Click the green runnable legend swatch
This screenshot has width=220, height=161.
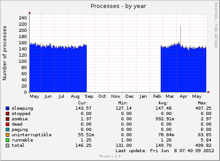point(8,140)
